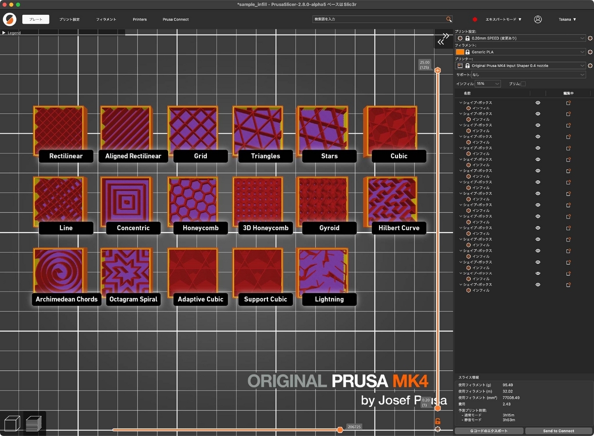Viewport: 594px width, 436px height.
Task: Collapse the first シェイプ-ボックス tree row
Action: tap(461, 103)
